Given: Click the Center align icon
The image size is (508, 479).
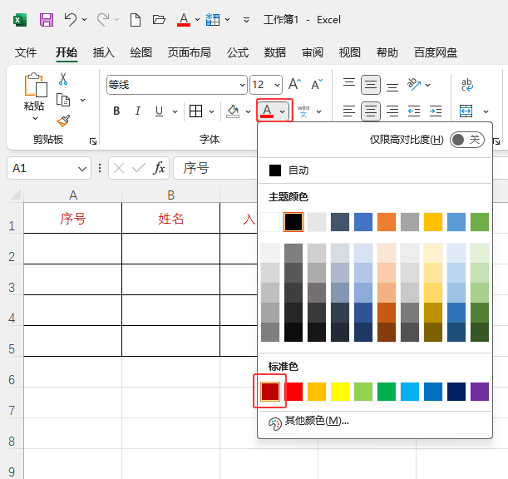Looking at the screenshot, I should pos(371,111).
